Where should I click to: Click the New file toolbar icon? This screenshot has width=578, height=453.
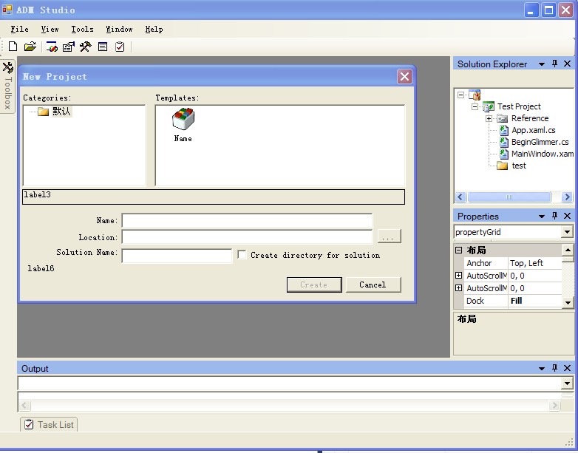point(13,47)
